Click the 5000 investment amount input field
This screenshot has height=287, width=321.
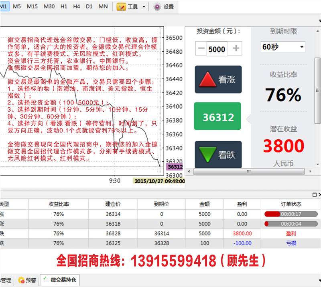pos(217,49)
